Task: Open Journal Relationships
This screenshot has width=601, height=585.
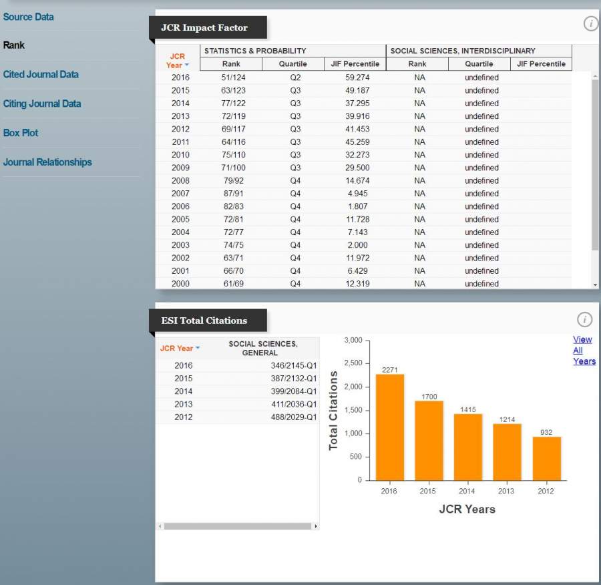Action: [47, 162]
